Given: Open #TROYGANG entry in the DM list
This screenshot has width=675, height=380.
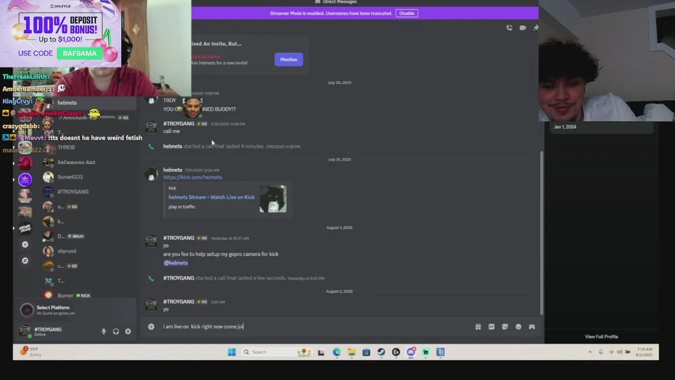Looking at the screenshot, I should [x=90, y=192].
